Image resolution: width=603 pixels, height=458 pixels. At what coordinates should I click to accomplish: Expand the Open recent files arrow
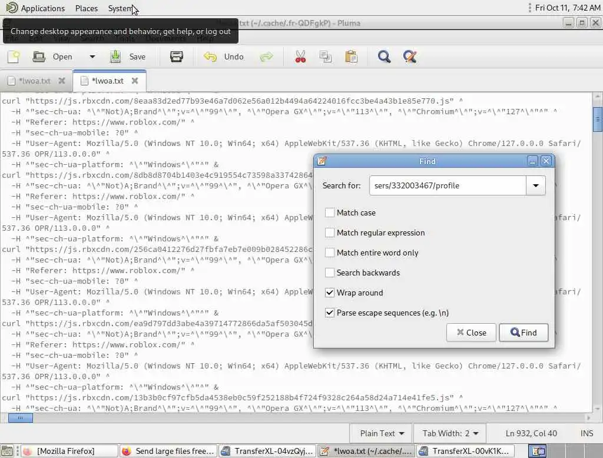tap(92, 57)
